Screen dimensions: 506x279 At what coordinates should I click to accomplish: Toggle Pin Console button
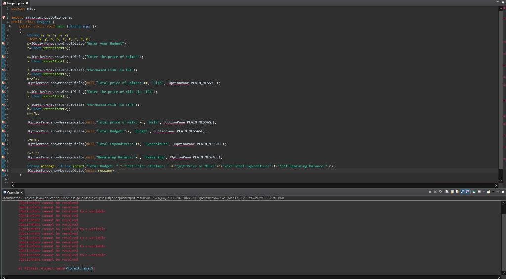[473, 192]
